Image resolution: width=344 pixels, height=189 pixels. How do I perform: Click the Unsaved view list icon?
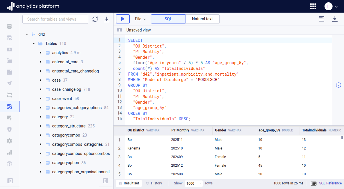tap(120, 30)
